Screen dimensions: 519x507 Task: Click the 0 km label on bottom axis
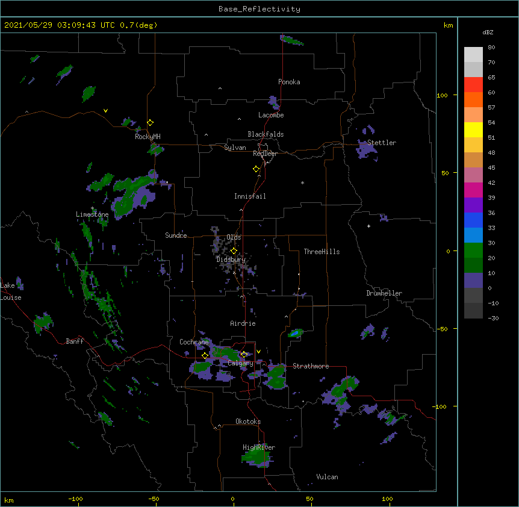[232, 499]
